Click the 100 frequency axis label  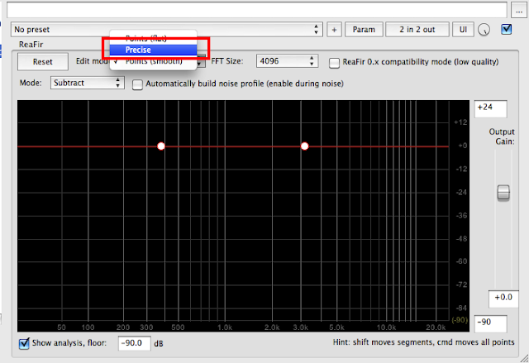coord(88,327)
